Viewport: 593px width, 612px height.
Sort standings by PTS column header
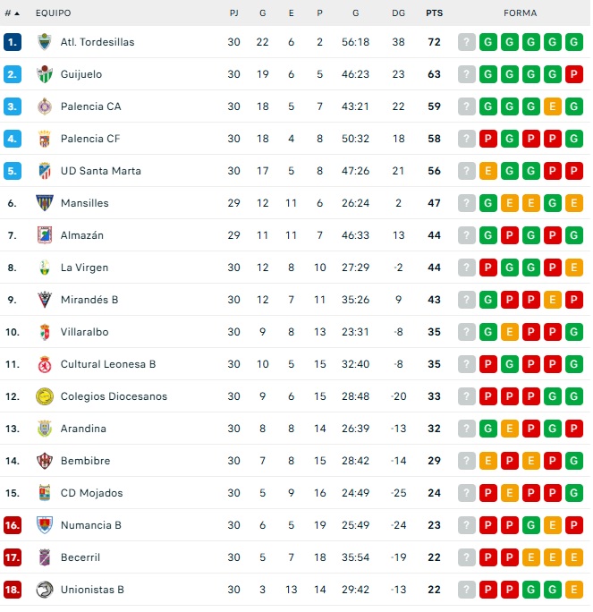tap(435, 13)
